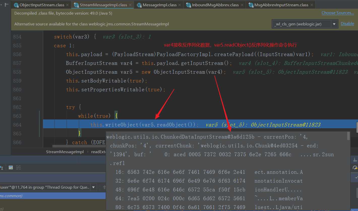Click the class icon on InboundMsgAbbrev.class tab
358x211 pixels.
(x=188, y=5)
